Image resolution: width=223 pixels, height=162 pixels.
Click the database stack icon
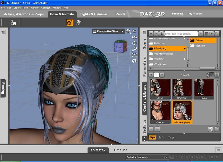coord(206,34)
